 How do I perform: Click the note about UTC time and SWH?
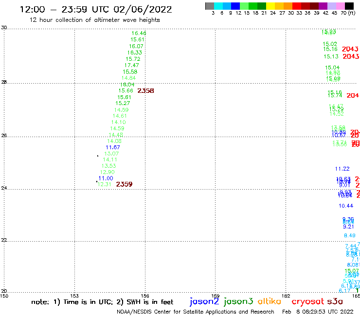click(102, 302)
